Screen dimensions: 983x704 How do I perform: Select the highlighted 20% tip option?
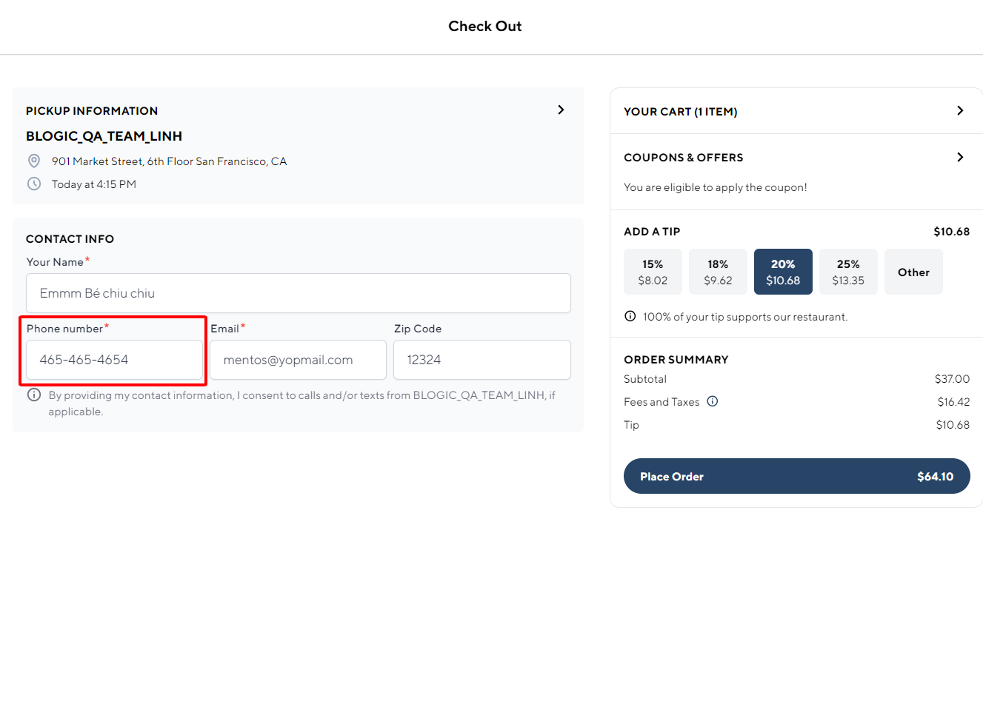(x=783, y=272)
